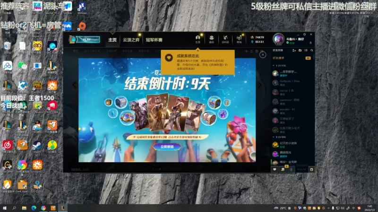
Task: Open the Origin desktop shortcut
Action: pos(82,26)
